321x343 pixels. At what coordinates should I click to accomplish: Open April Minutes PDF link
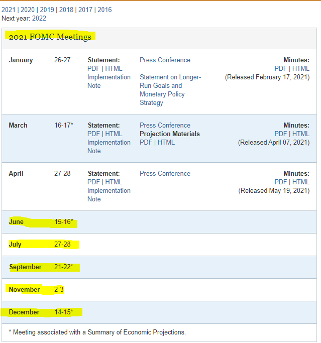click(x=280, y=182)
